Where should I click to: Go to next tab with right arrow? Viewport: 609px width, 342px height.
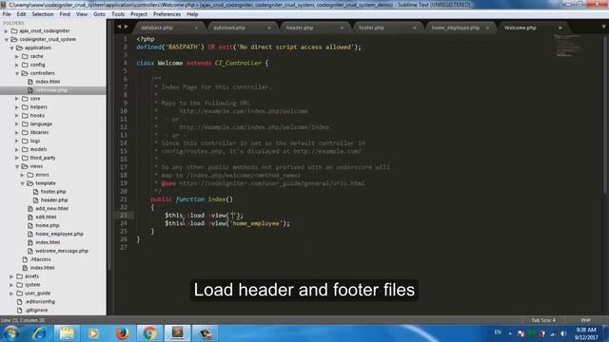pyautogui.click(x=126, y=27)
